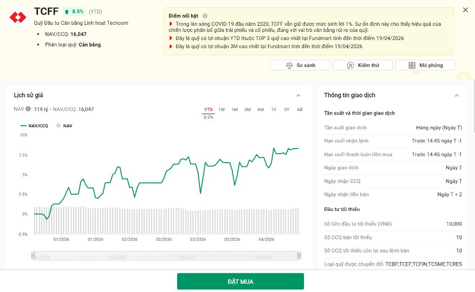Click the info icon next to NAV
The width and height of the screenshot is (475, 292).
[28, 109]
